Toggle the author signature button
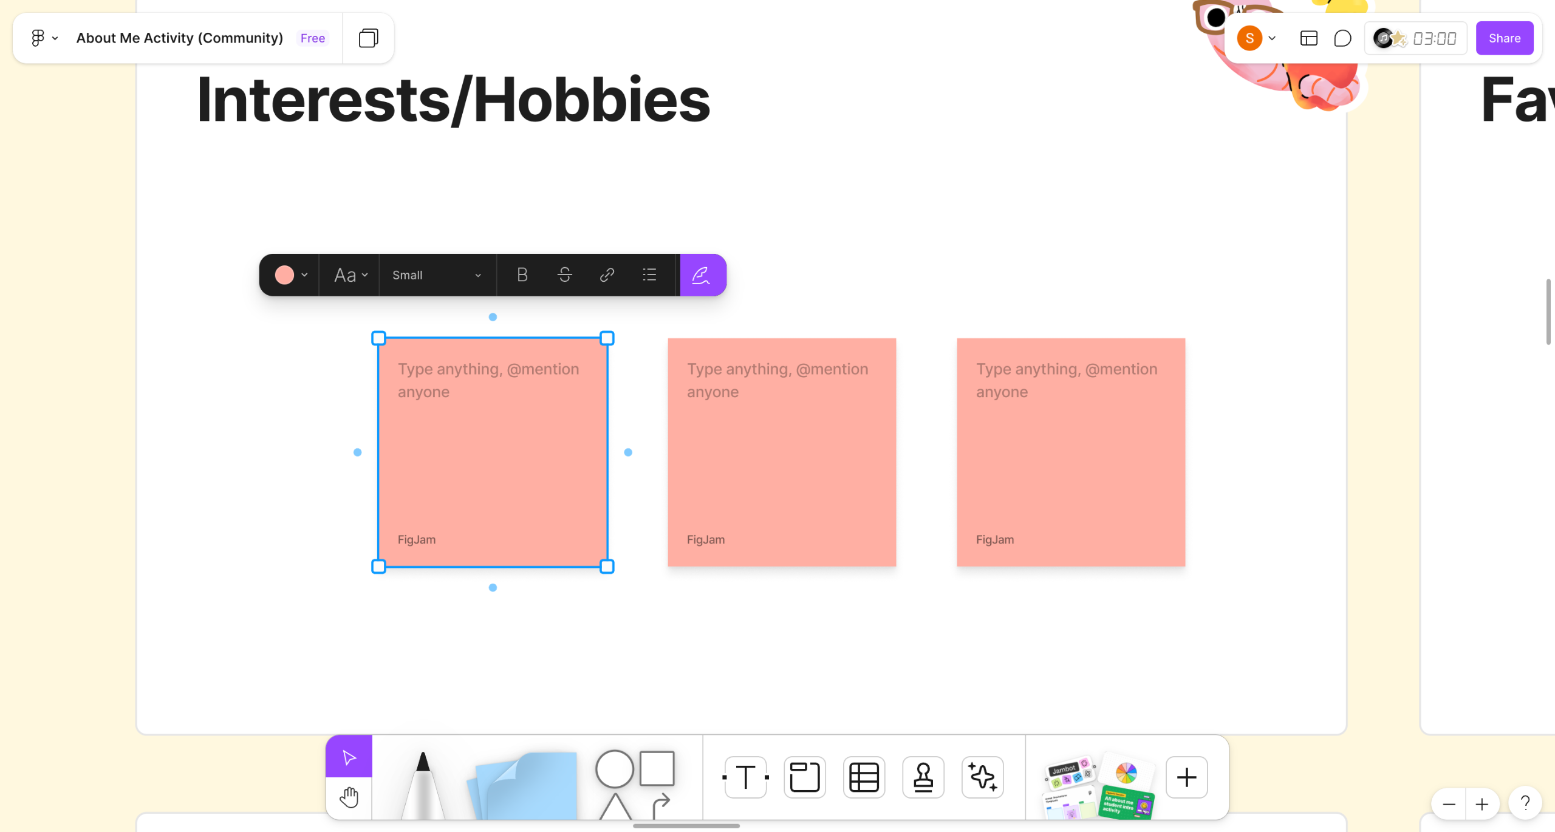The width and height of the screenshot is (1555, 832). pyautogui.click(x=702, y=275)
